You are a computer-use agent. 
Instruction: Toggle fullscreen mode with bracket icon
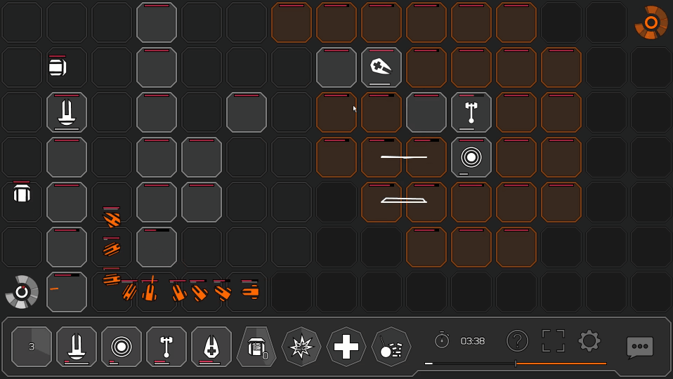tap(554, 341)
